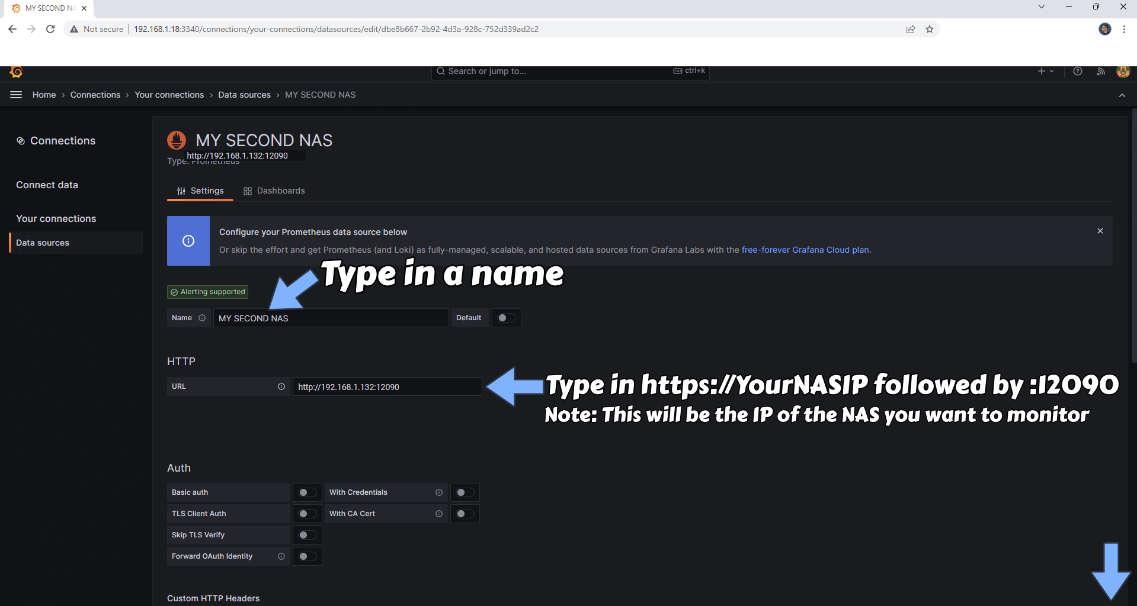Reload the page in browser

[x=50, y=29]
